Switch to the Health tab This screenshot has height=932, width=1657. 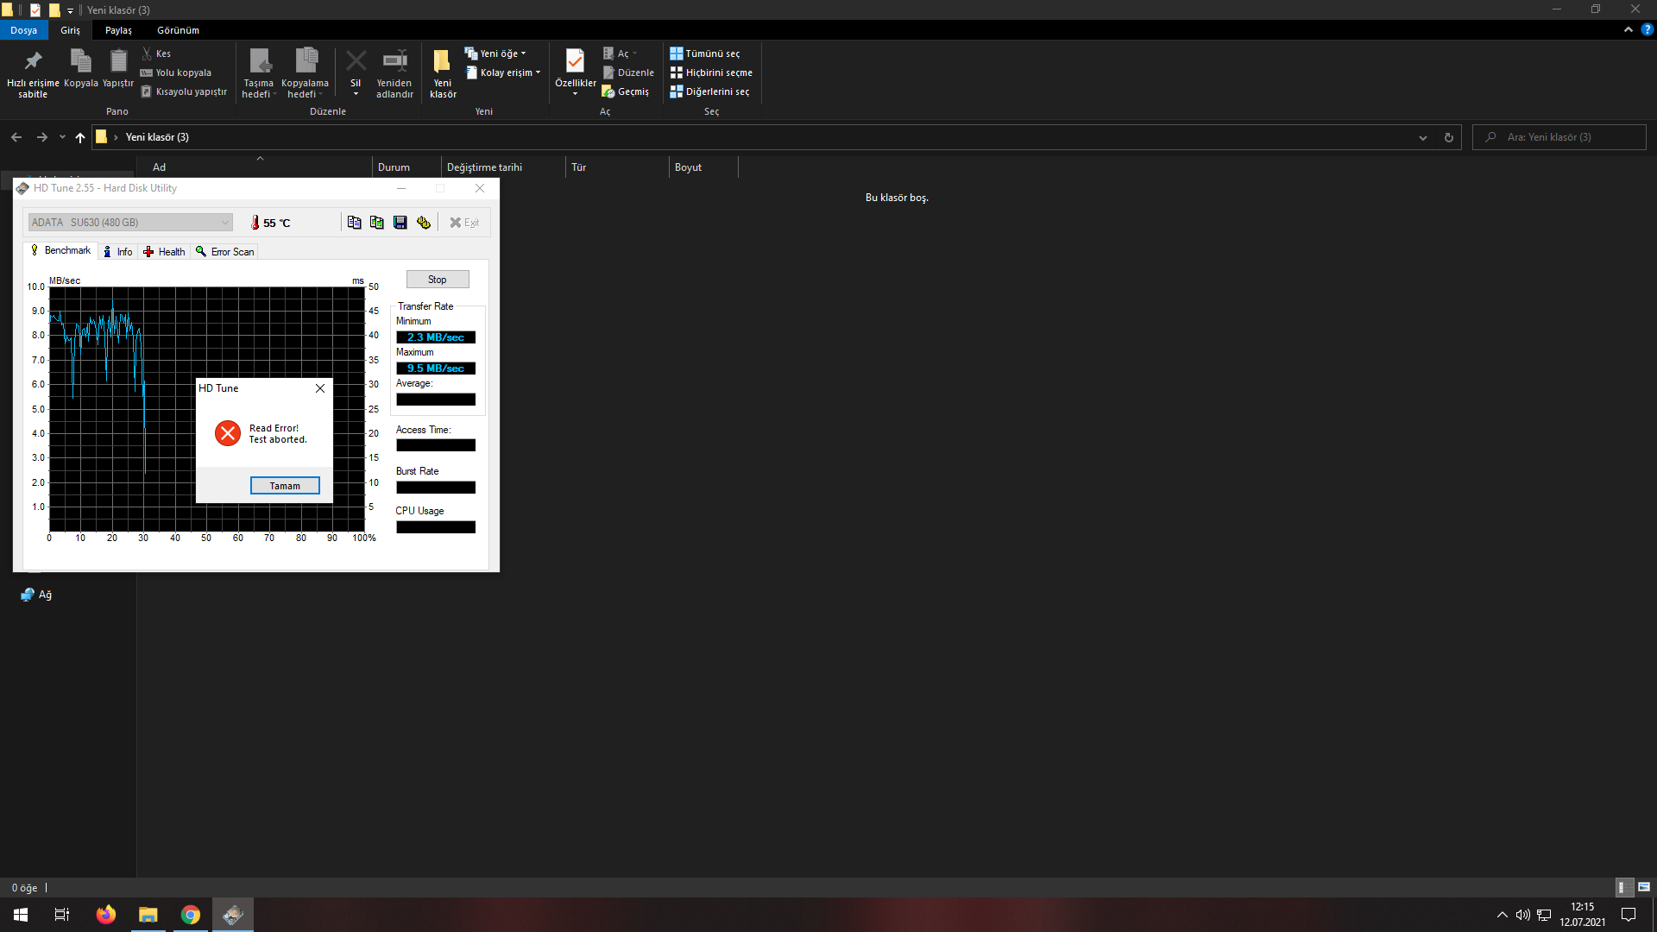tap(164, 252)
